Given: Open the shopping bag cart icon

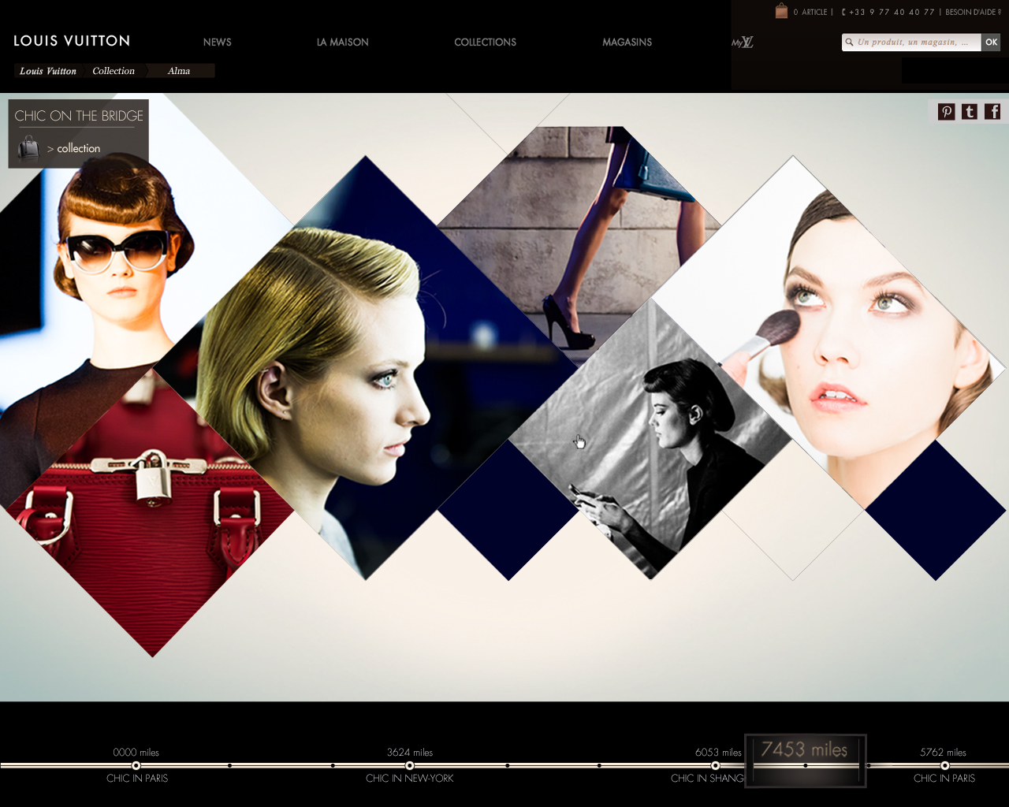Looking at the screenshot, I should pos(781,11).
